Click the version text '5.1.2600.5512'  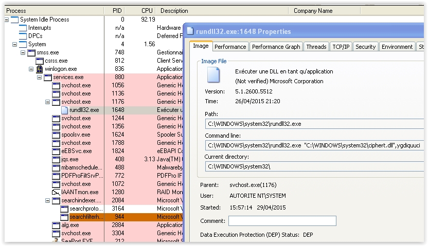click(x=254, y=91)
